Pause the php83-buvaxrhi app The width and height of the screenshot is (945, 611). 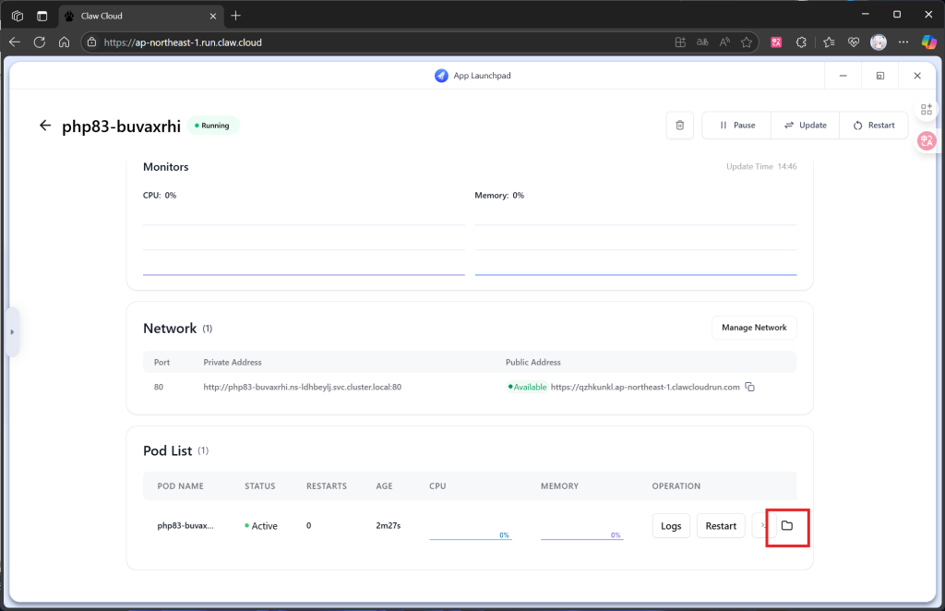[x=736, y=126]
